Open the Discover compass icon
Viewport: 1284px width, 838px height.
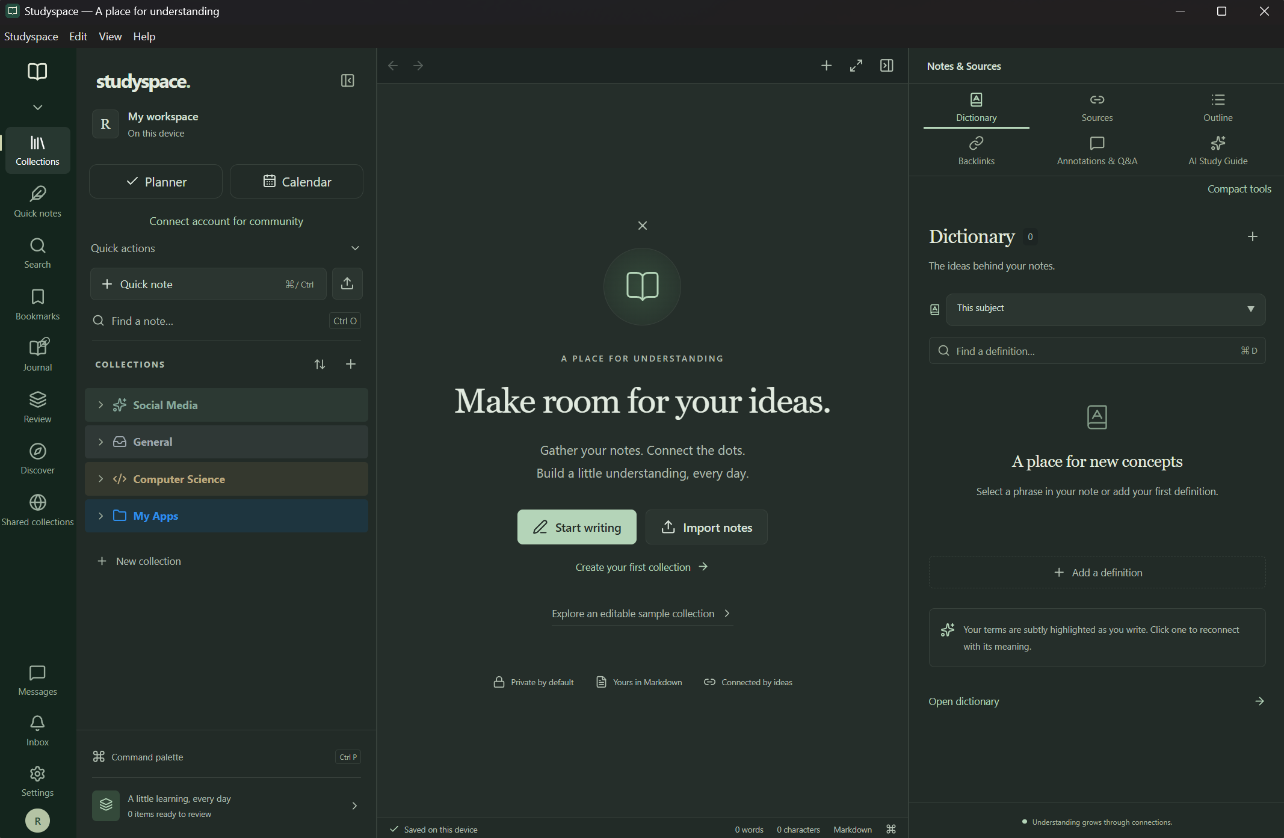click(37, 458)
